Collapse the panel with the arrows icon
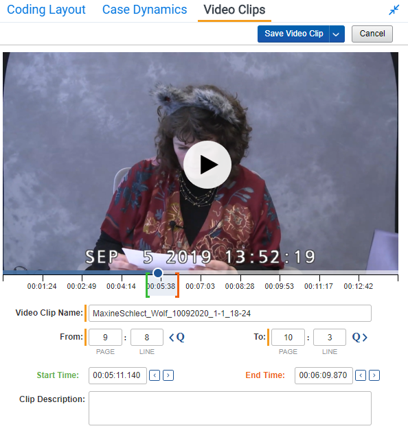 pos(394,10)
